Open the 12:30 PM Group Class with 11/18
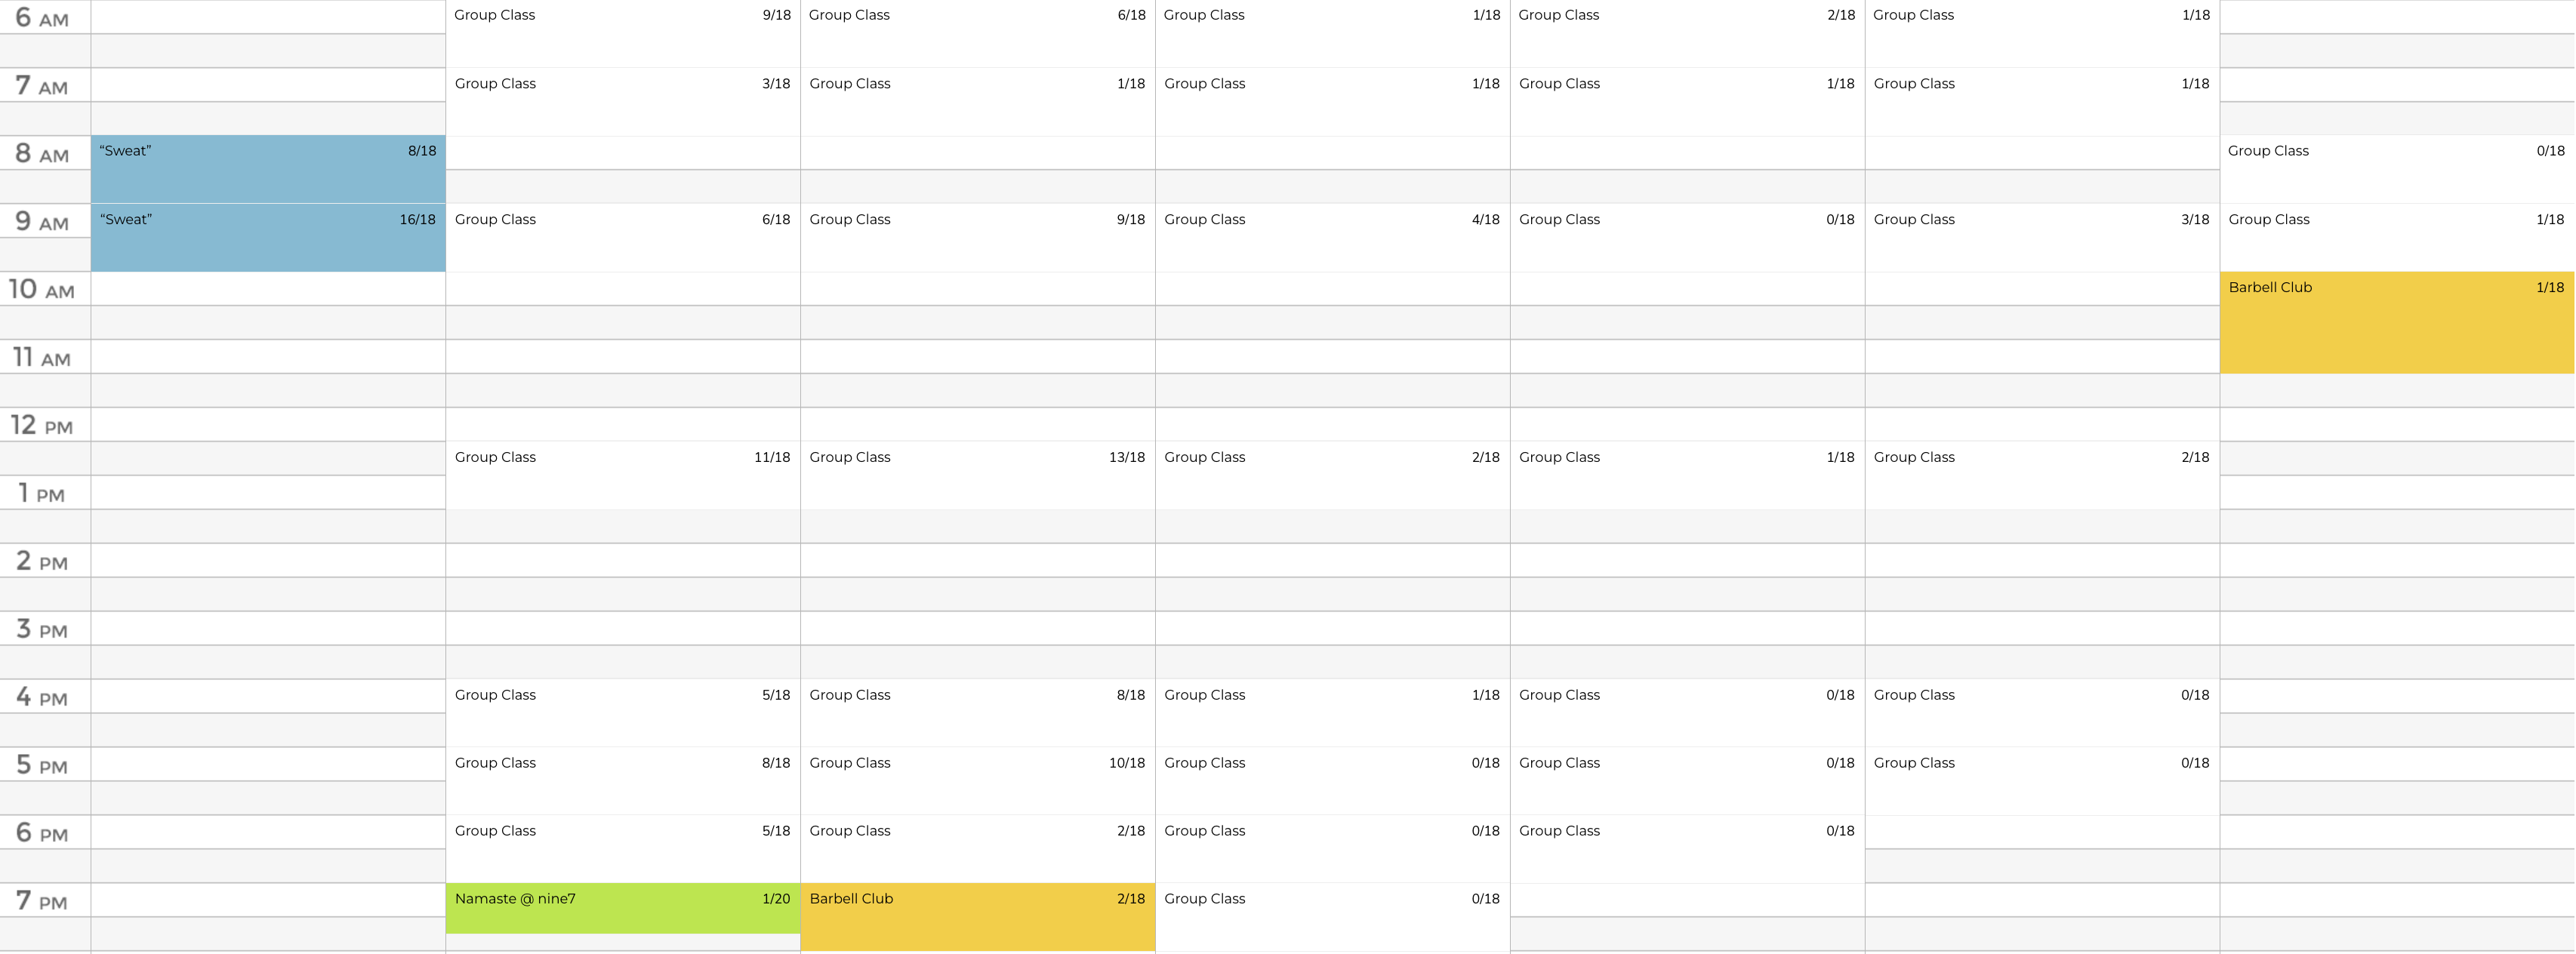2576x954 pixels. [x=623, y=475]
